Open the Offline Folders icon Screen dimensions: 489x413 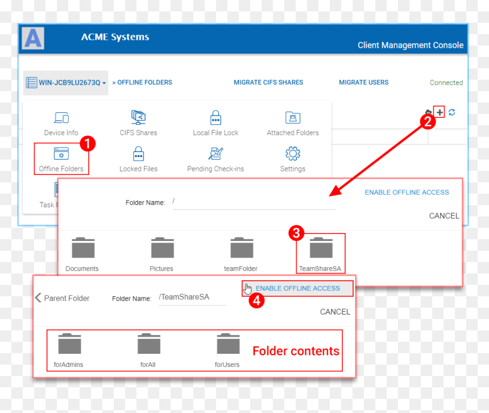pos(61,153)
